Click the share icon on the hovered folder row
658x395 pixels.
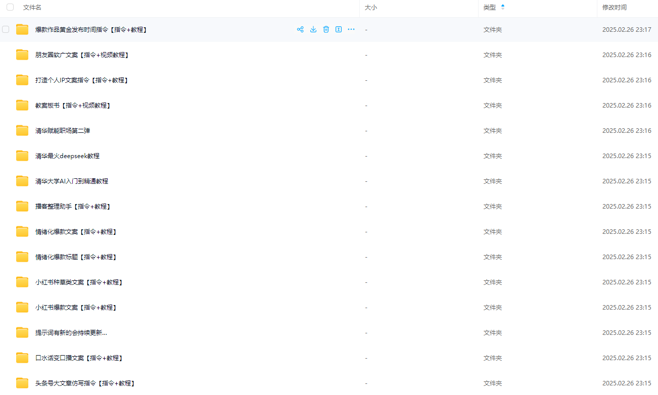coord(300,29)
